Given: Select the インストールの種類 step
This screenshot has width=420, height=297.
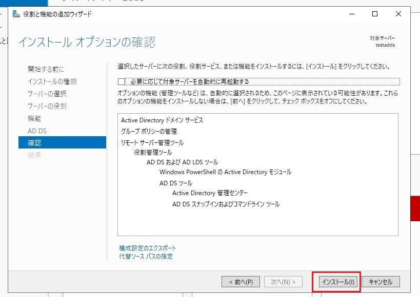Looking at the screenshot, I should click(52, 81).
